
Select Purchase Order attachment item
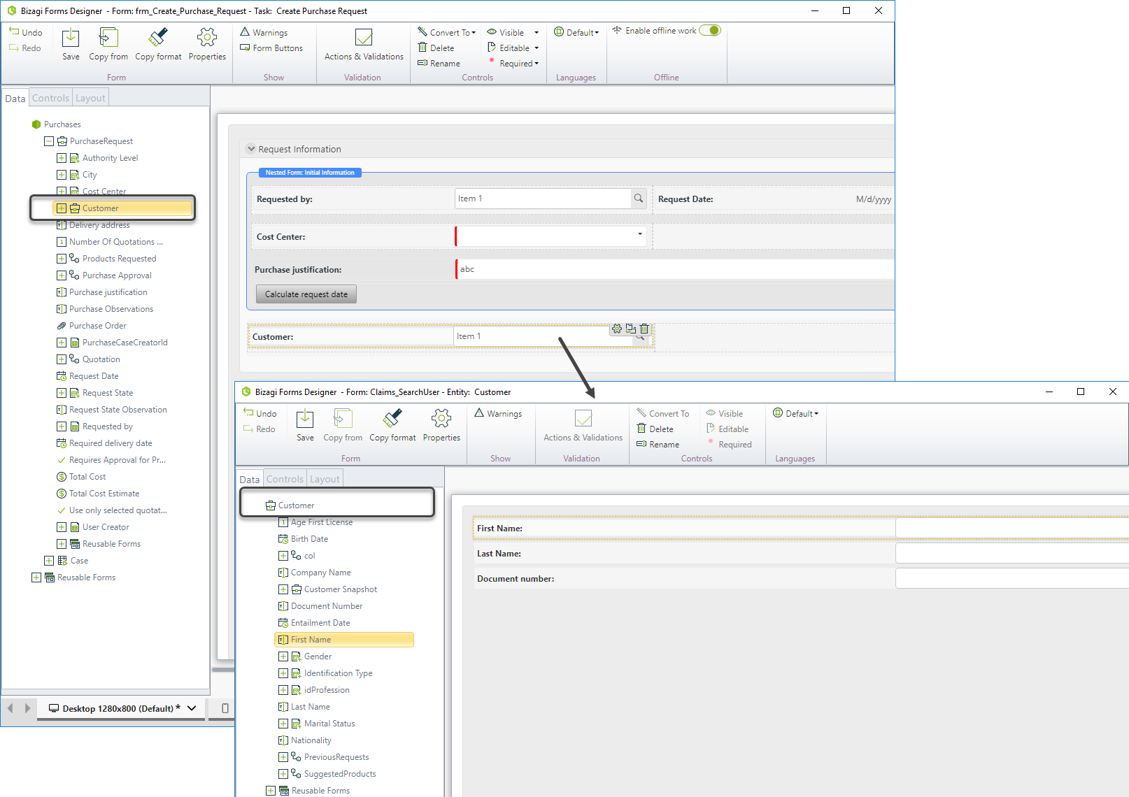click(92, 326)
